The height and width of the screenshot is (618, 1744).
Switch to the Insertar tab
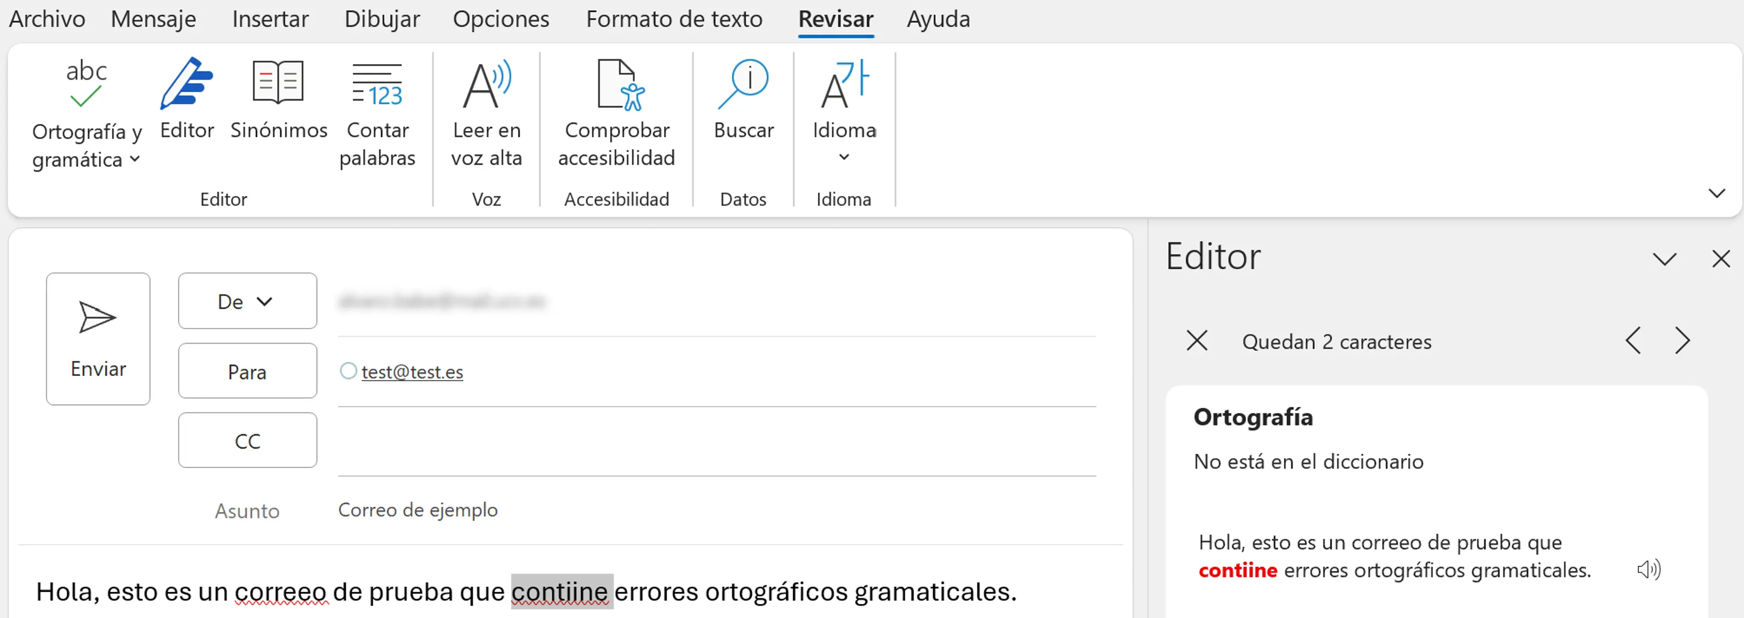pyautogui.click(x=270, y=19)
